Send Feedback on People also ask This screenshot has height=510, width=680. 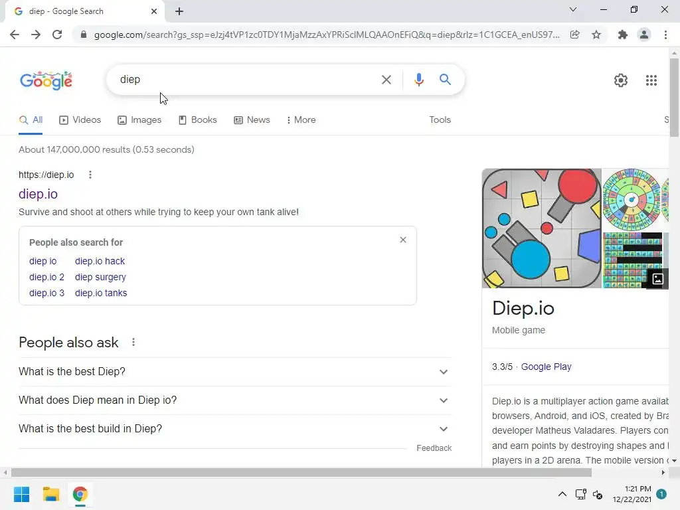[434, 448]
